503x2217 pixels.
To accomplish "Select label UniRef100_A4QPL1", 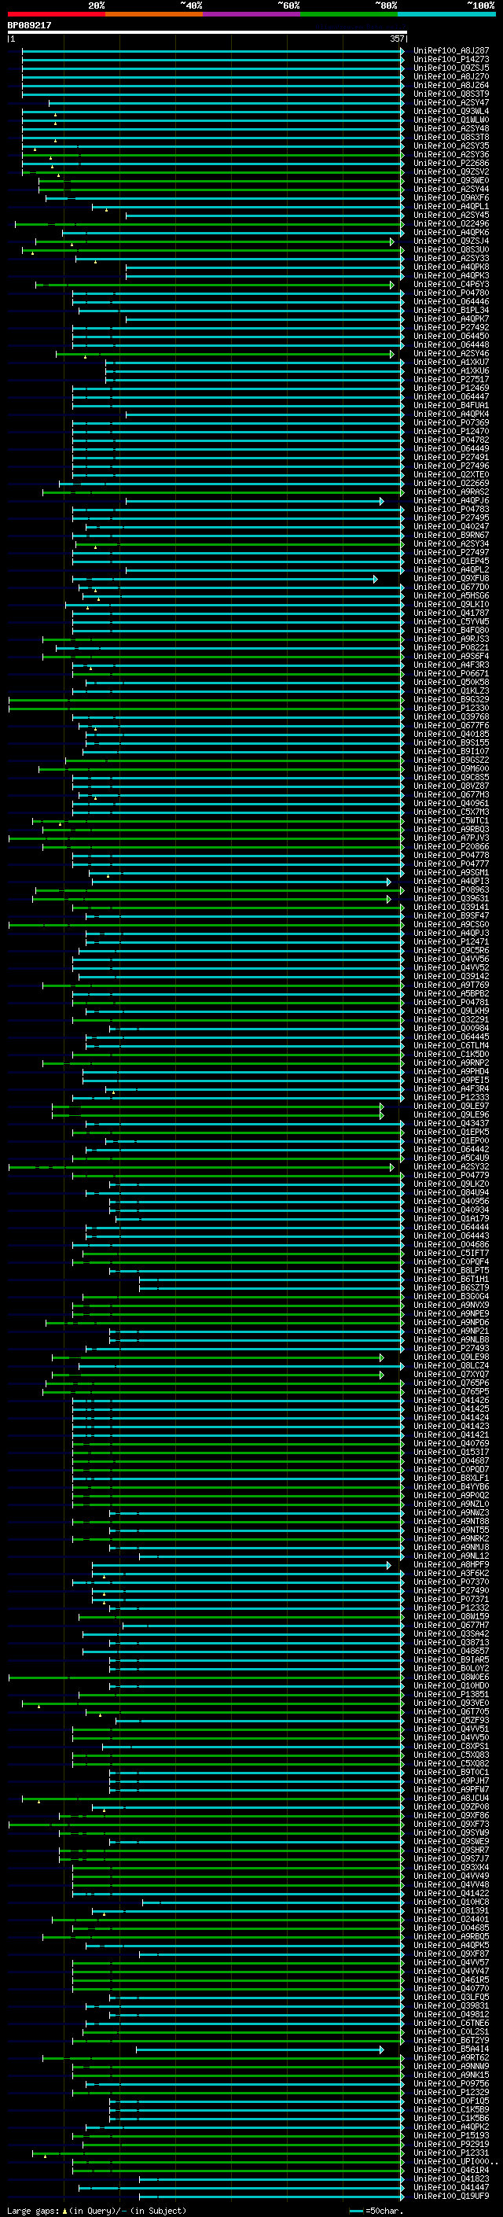I will pyautogui.click(x=451, y=207).
